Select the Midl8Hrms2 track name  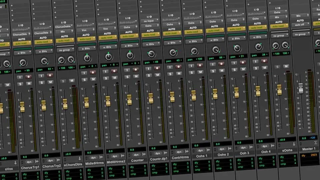(116, 162)
